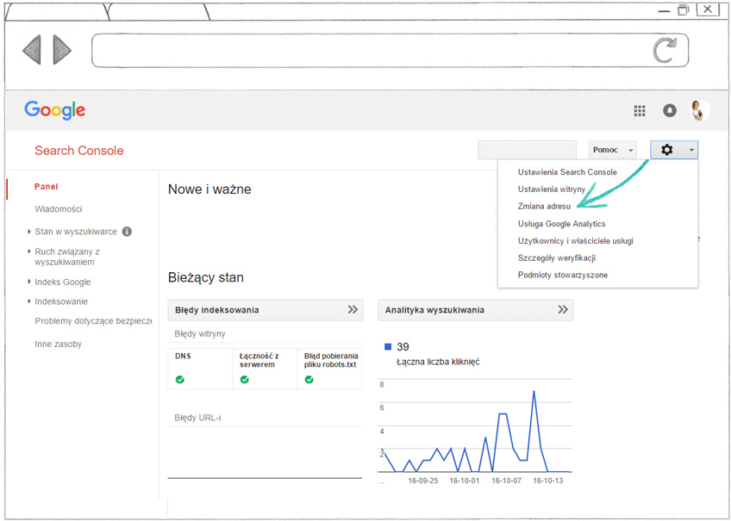
Task: Select Panel in the sidebar
Action: (47, 187)
